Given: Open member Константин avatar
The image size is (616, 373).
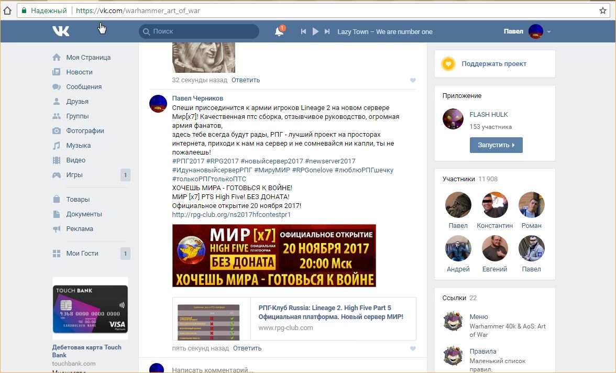Looking at the screenshot, I should point(494,205).
